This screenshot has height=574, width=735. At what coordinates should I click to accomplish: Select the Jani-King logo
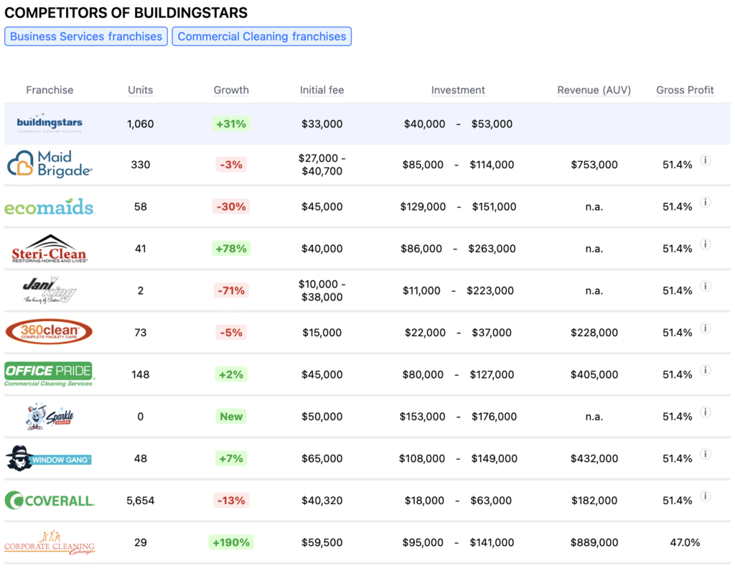click(x=50, y=290)
